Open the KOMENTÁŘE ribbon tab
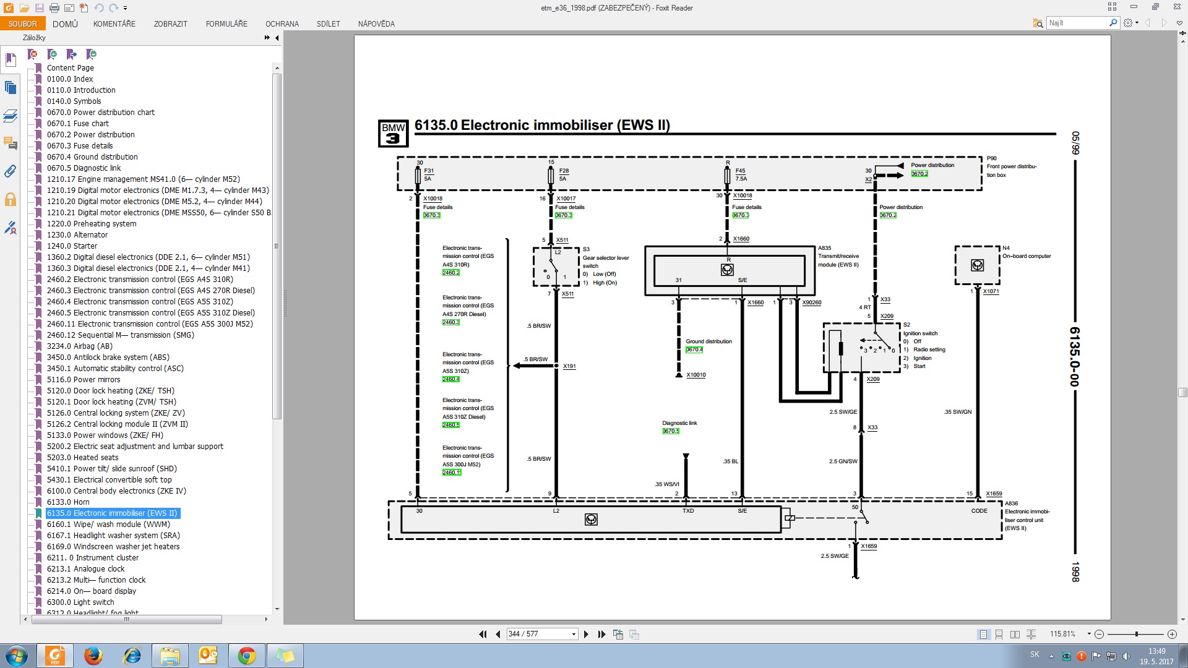Screen dimensions: 1188x668 (114, 24)
